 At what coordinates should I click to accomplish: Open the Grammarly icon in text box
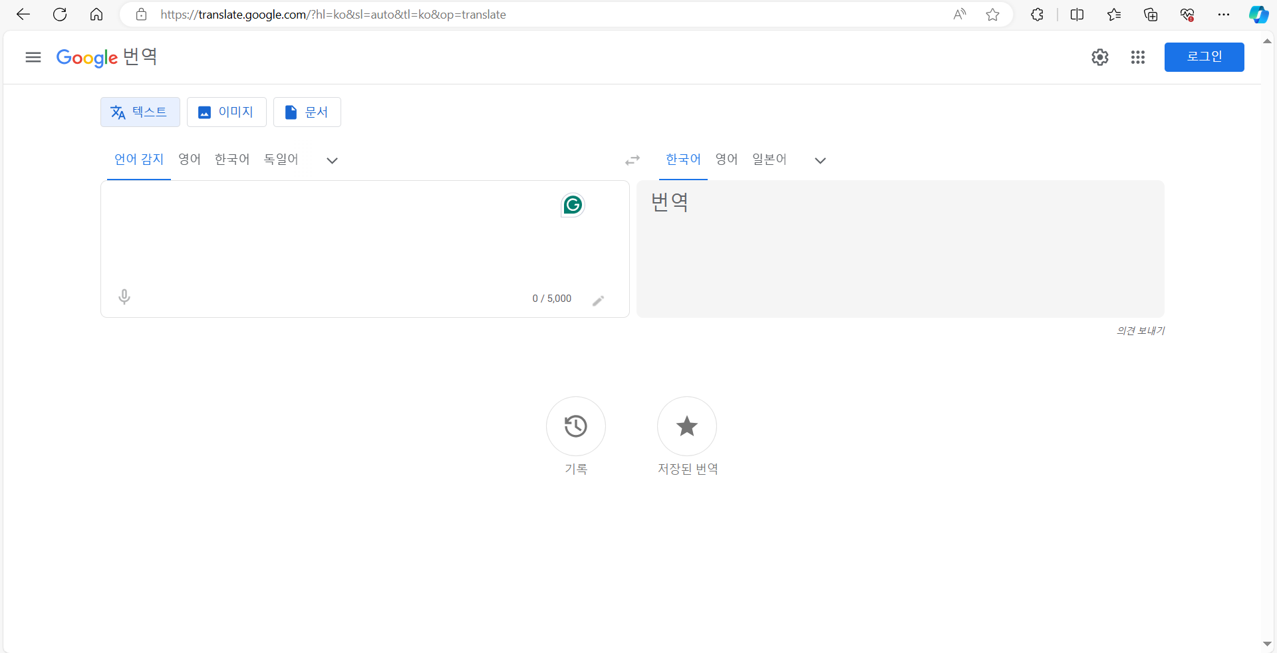[573, 205]
